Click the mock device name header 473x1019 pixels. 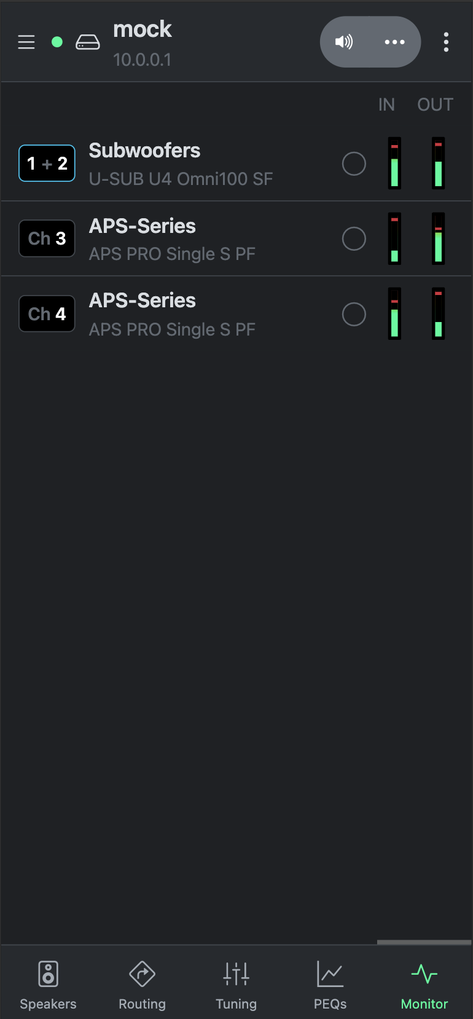pos(143,30)
